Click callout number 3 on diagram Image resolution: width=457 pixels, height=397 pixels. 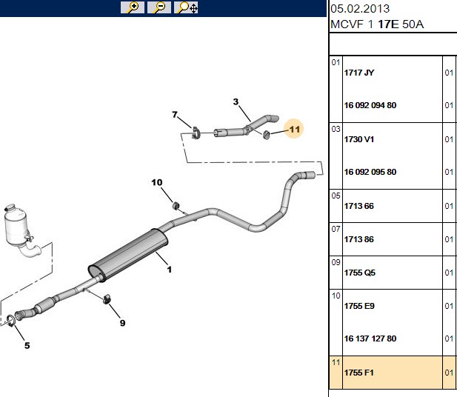(236, 101)
